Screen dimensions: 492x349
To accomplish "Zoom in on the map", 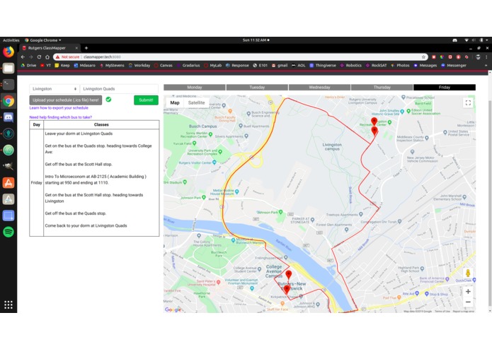I will click(x=468, y=291).
